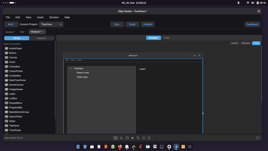Open the Edit menu
Viewport: 268px width, 151px height.
click(x=18, y=17)
